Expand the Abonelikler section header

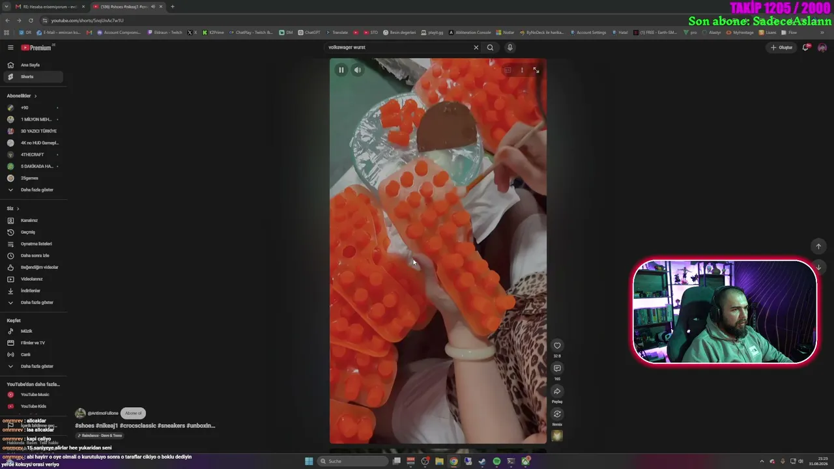click(22, 96)
